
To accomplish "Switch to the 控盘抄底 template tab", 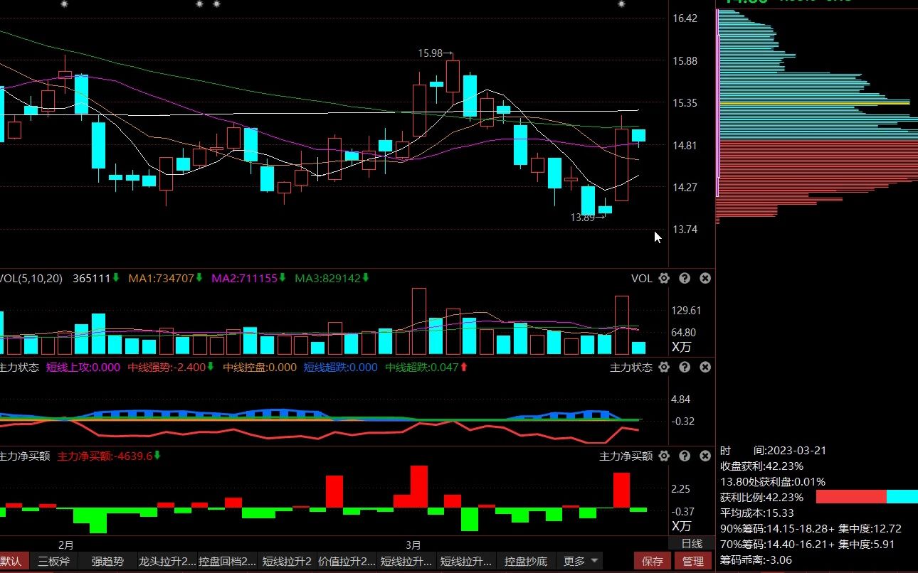I will [x=526, y=561].
